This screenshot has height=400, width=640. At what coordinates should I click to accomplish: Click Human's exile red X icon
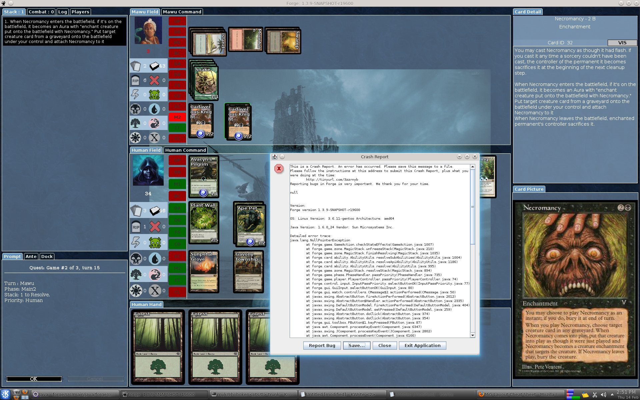tap(155, 227)
